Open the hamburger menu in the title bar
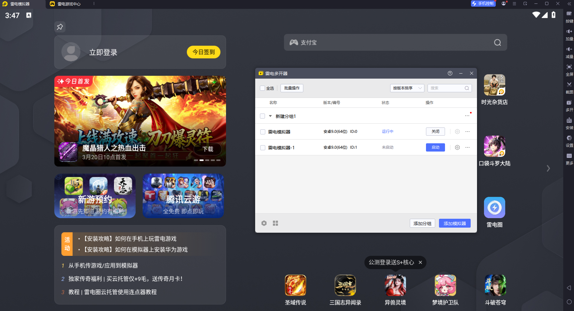 click(x=514, y=3)
